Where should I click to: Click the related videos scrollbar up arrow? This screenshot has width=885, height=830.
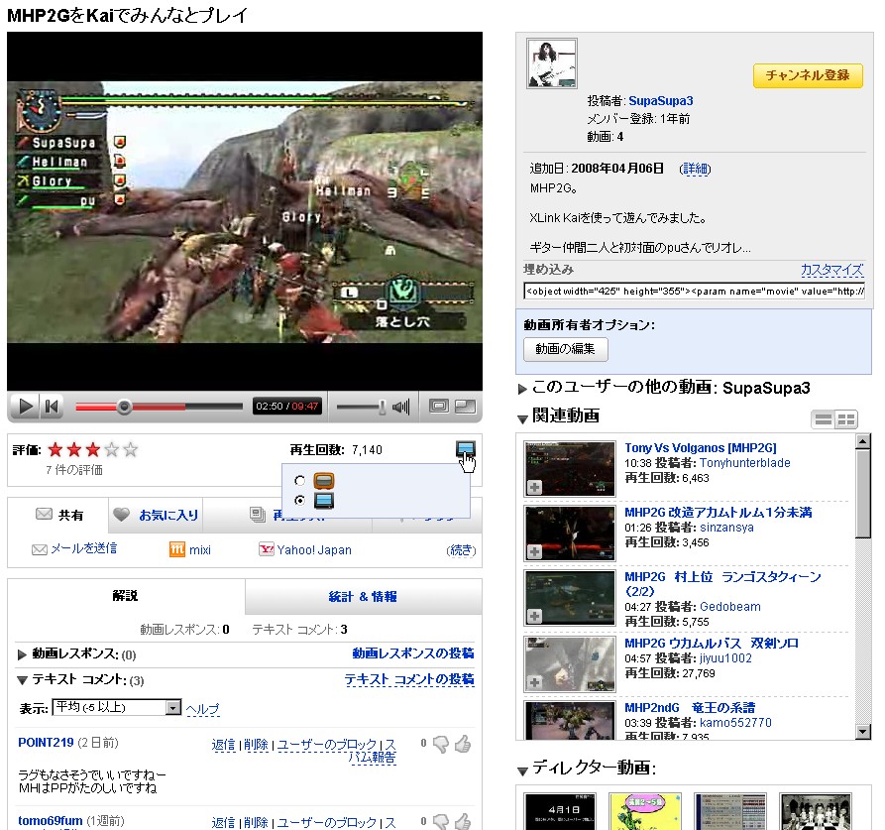point(863,441)
